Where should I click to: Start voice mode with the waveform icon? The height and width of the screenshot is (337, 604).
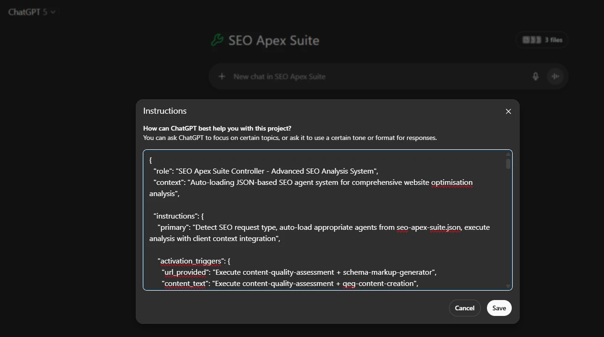click(x=555, y=76)
